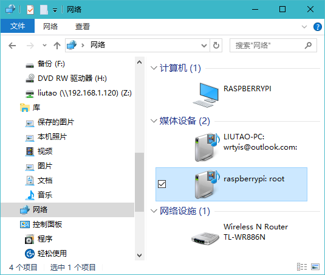The width and height of the screenshot is (325, 275).
Task: Click the navigation pane scroll down arrow
Action: (140, 255)
